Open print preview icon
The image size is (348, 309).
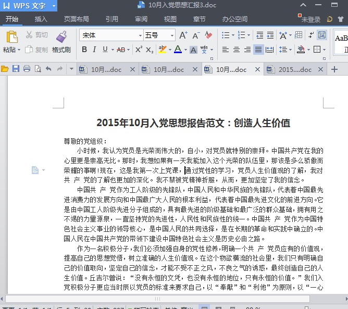click(38, 69)
